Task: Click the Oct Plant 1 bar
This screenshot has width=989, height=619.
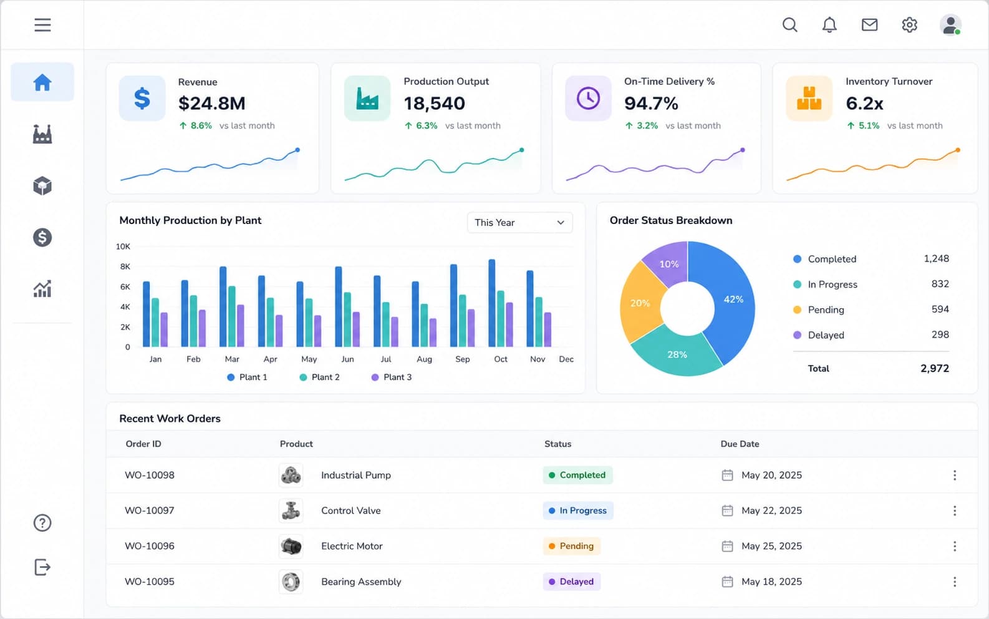Action: [492, 303]
